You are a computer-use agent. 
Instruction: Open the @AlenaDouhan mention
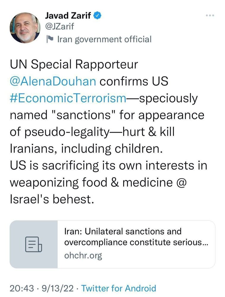tap(52, 82)
